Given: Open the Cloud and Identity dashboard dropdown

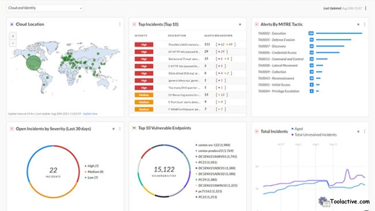Looking at the screenshot, I should click(45, 8).
